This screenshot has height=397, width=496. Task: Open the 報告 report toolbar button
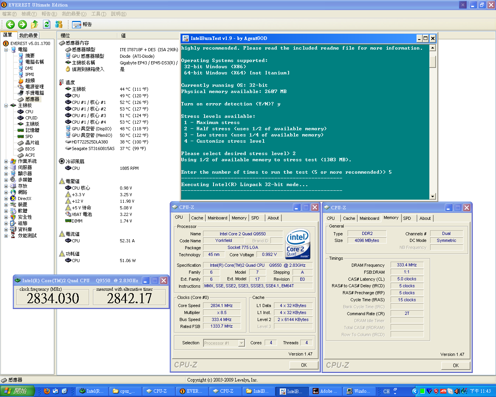pos(82,24)
